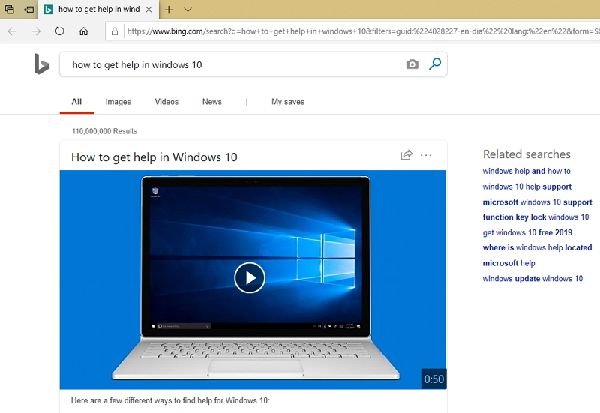Open visual search camera icon

tap(412, 64)
